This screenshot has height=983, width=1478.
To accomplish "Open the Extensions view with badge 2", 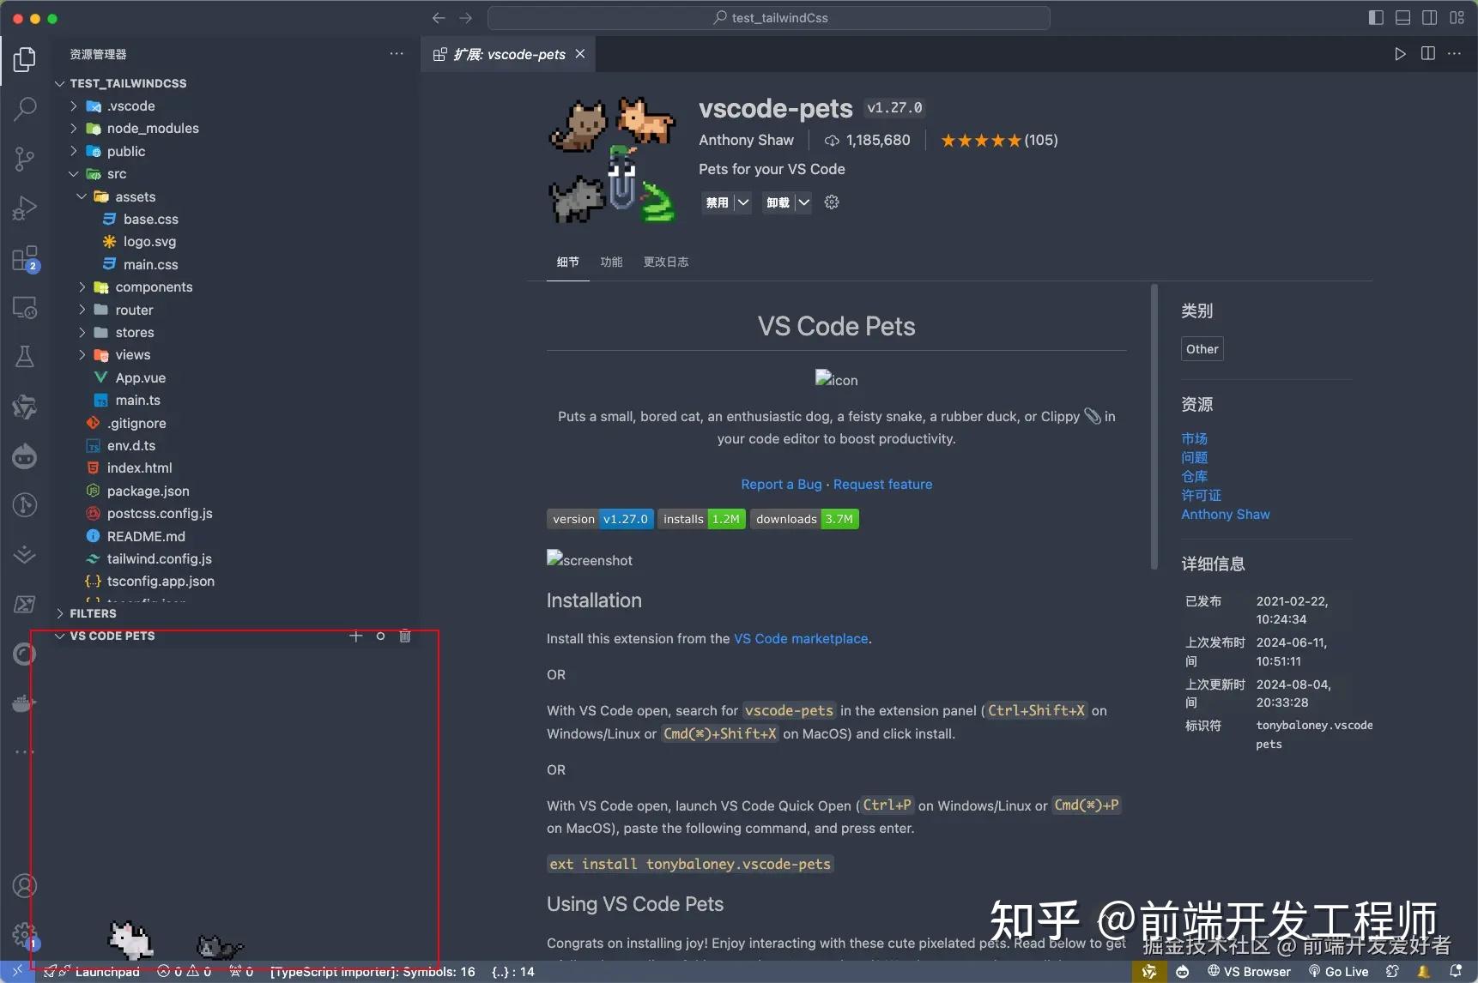I will point(24,258).
